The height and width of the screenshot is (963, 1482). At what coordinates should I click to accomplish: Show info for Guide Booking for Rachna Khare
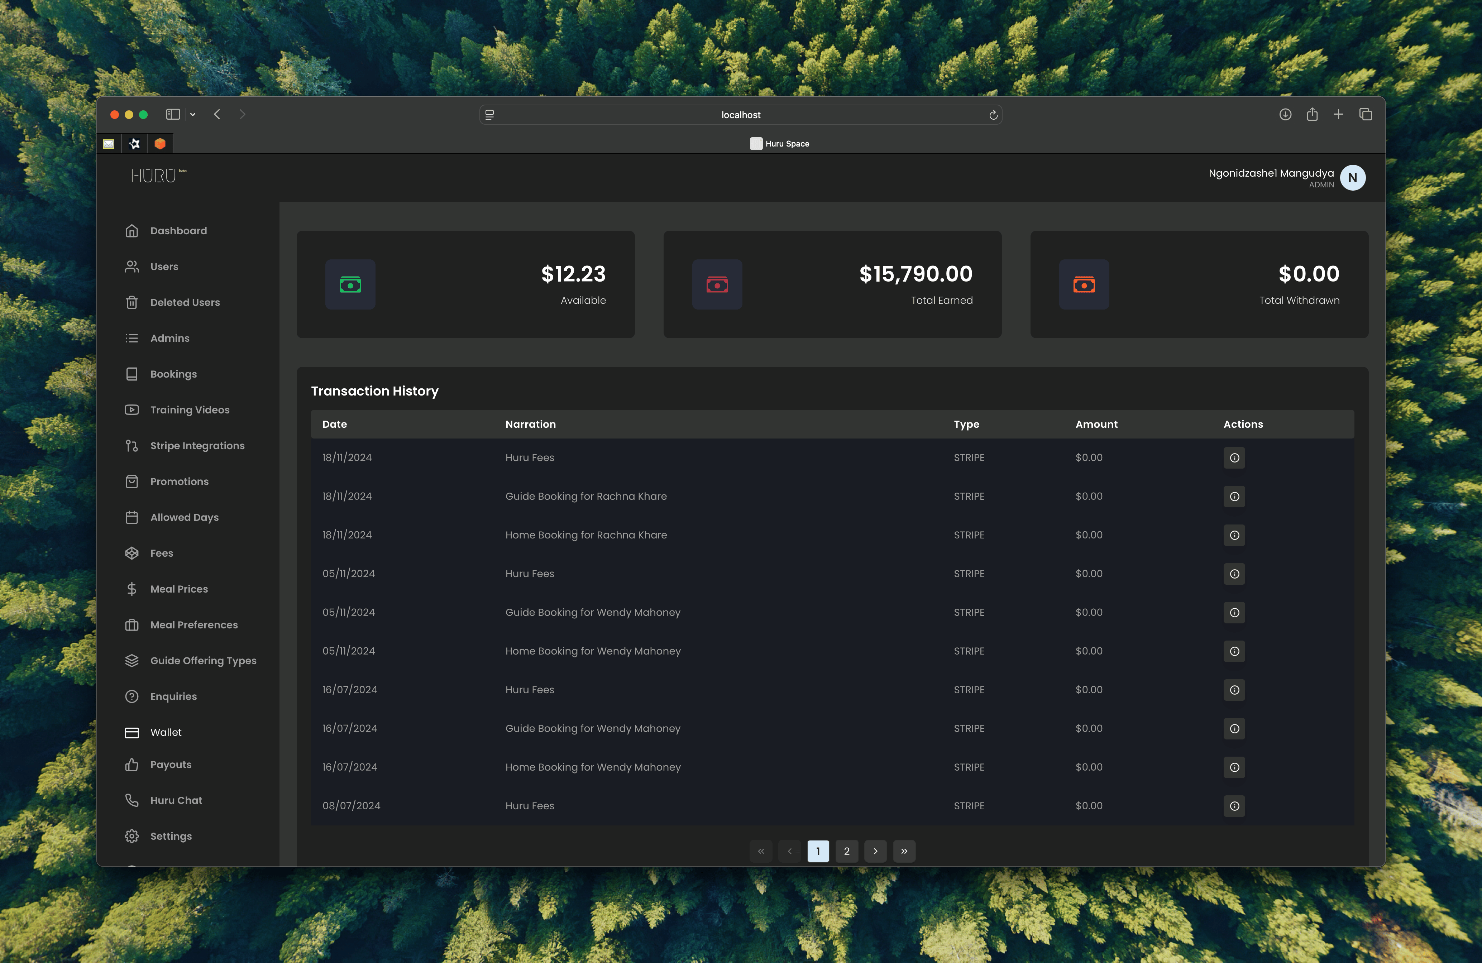[1234, 496]
